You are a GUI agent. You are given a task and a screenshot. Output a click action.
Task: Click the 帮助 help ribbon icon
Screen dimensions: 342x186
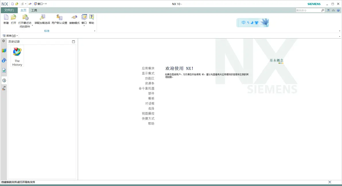click(x=92, y=17)
